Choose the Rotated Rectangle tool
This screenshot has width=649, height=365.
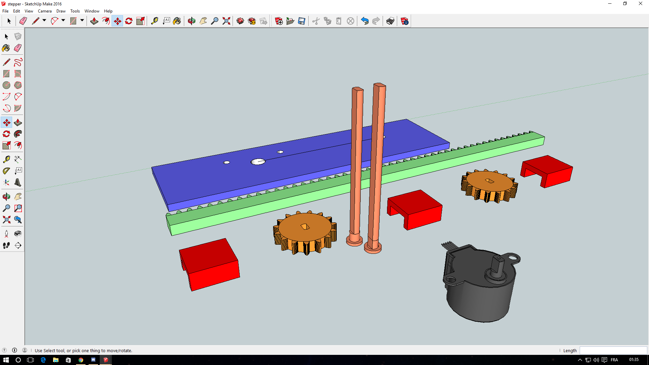click(18, 73)
